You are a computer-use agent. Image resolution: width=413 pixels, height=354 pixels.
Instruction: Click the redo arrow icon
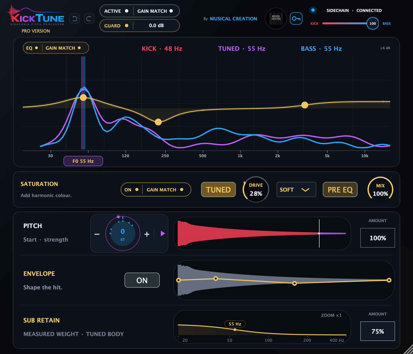click(x=89, y=18)
